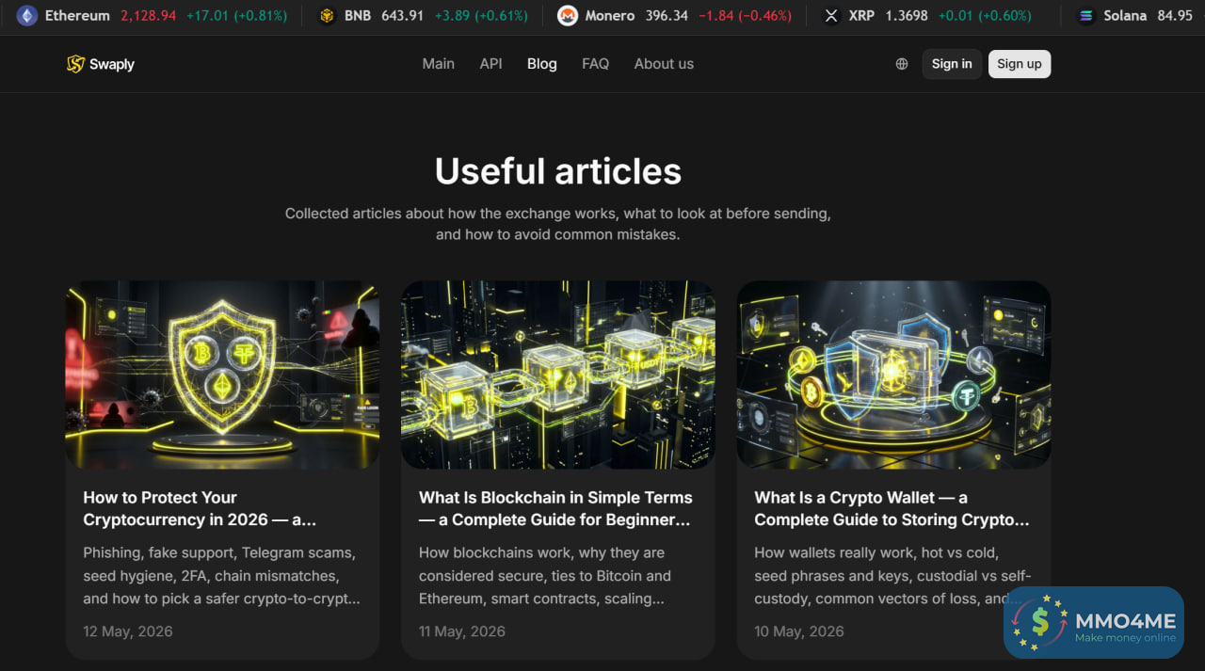Image resolution: width=1205 pixels, height=671 pixels.
Task: Open 'What Is a Crypto Wallet' title
Action: 892,509
